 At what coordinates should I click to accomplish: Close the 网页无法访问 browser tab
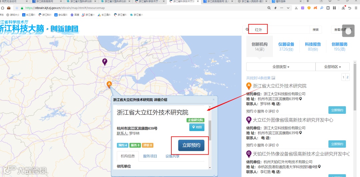(x=27, y=1)
